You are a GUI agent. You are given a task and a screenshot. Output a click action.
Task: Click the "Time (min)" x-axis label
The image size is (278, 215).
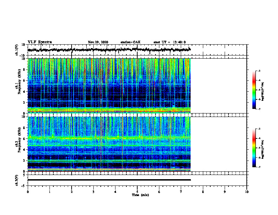[x=140, y=195]
